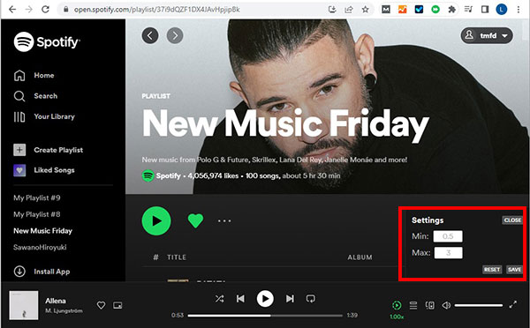Unlike the playlist via the green heart
This screenshot has height=328, width=530.
tap(195, 221)
